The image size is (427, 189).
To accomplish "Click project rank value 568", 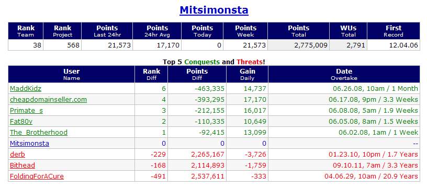I will click(73, 45).
